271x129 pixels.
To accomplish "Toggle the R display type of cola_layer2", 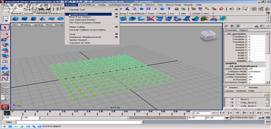I will 233,103.
